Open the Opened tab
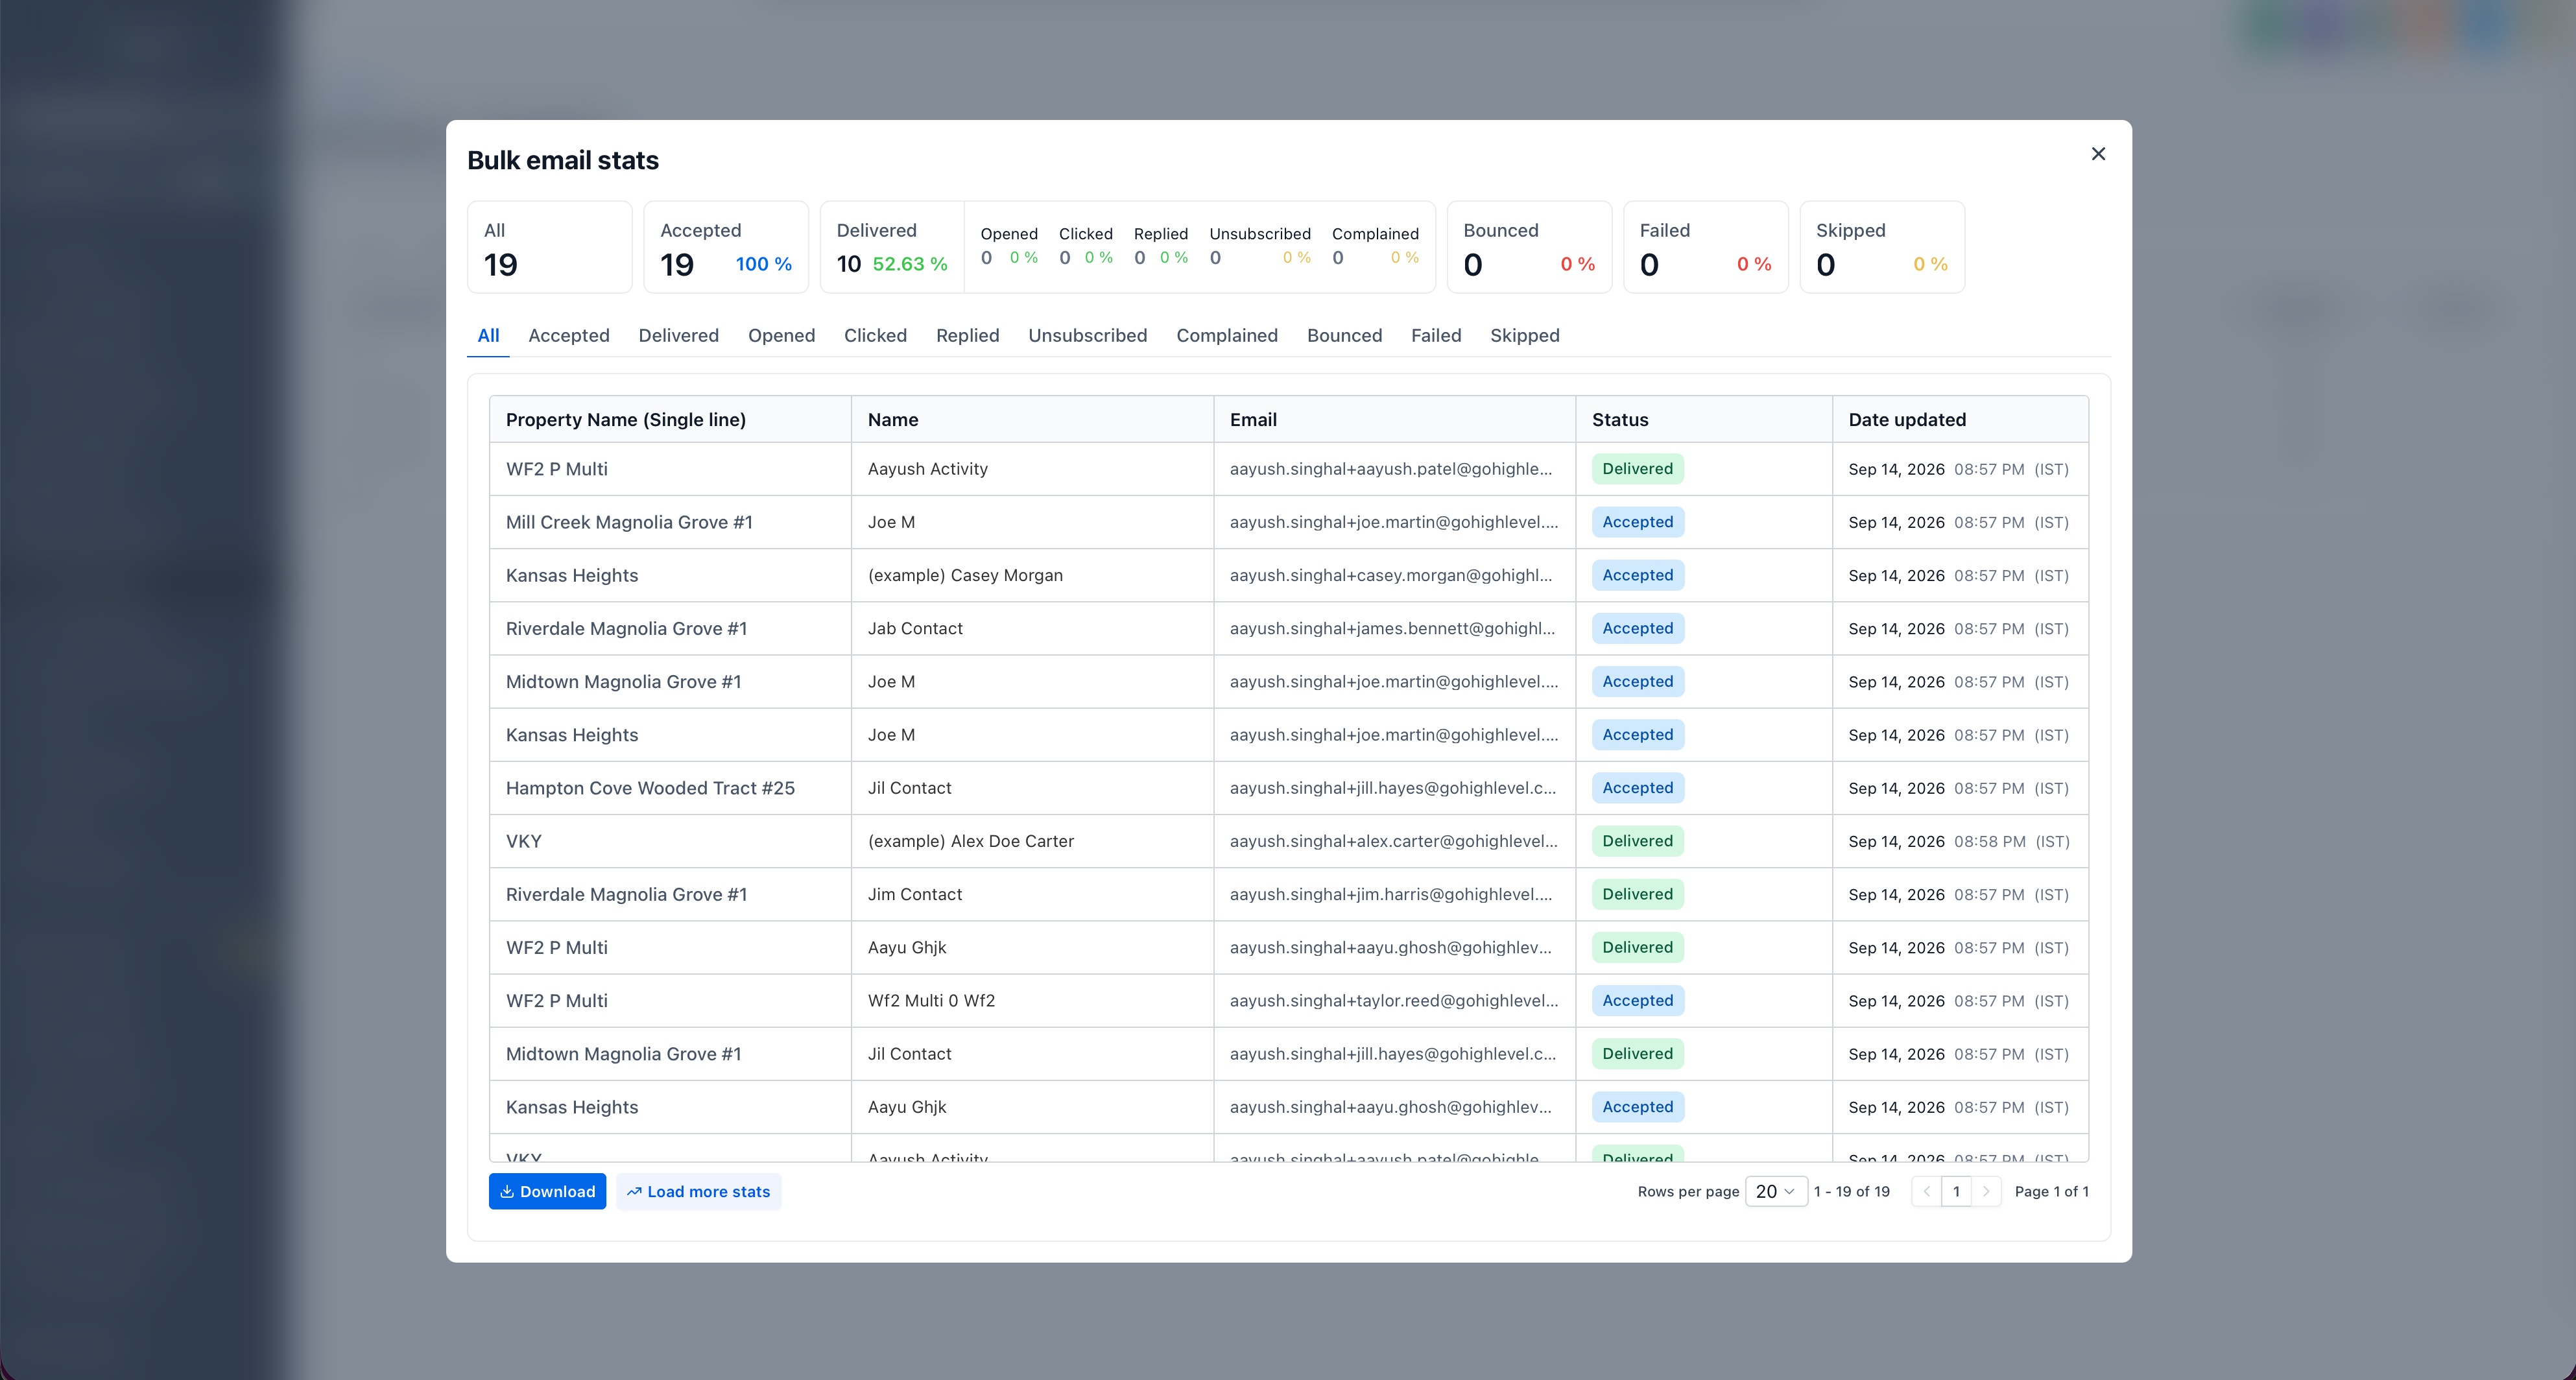The width and height of the screenshot is (2576, 1380). point(781,335)
